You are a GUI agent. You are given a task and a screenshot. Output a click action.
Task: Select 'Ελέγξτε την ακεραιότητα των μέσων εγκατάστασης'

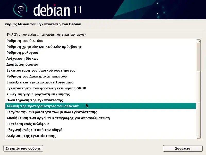coord(101,112)
